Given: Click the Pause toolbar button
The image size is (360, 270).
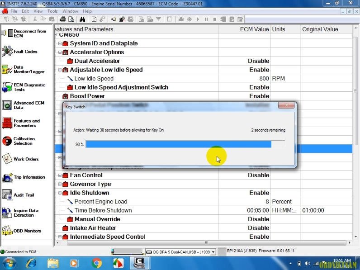Looking at the screenshot, I should [206, 19].
